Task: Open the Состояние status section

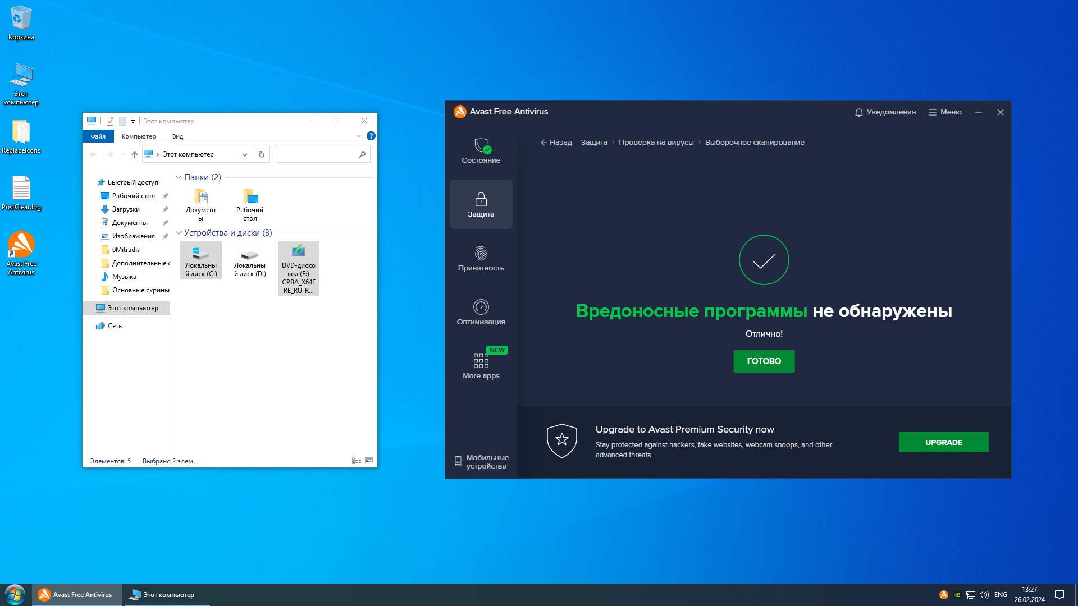Action: point(481,151)
